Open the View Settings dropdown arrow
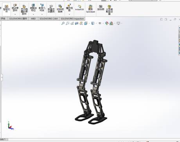The width and height of the screenshot is (180, 142). pyautogui.click(x=122, y=23)
